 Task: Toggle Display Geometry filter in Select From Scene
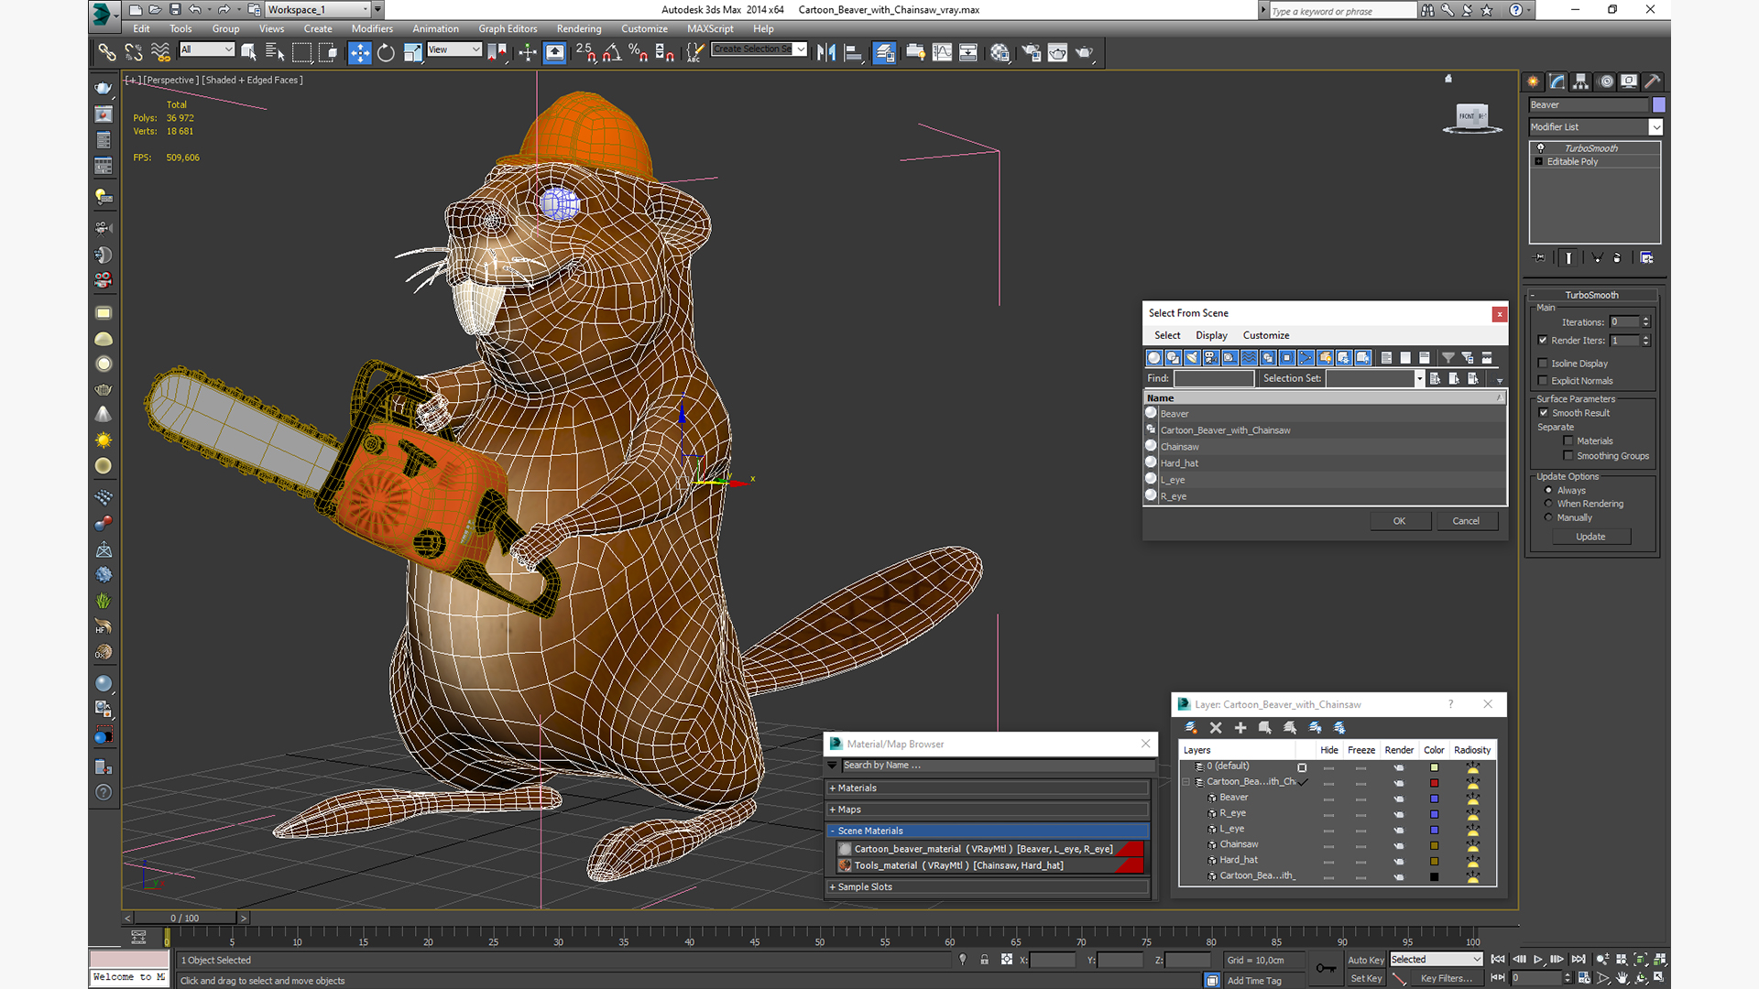pos(1154,358)
